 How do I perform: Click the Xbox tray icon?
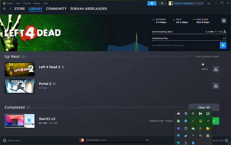click(x=178, y=121)
